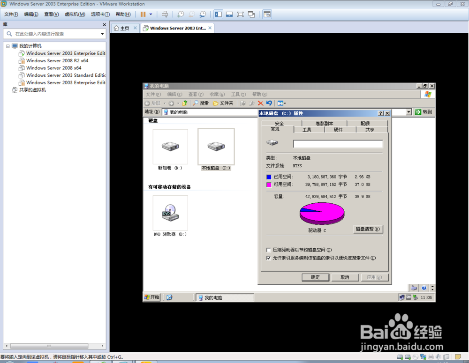Open the VMware 帮助(H) menu
469x363 pixels.
(x=123, y=15)
